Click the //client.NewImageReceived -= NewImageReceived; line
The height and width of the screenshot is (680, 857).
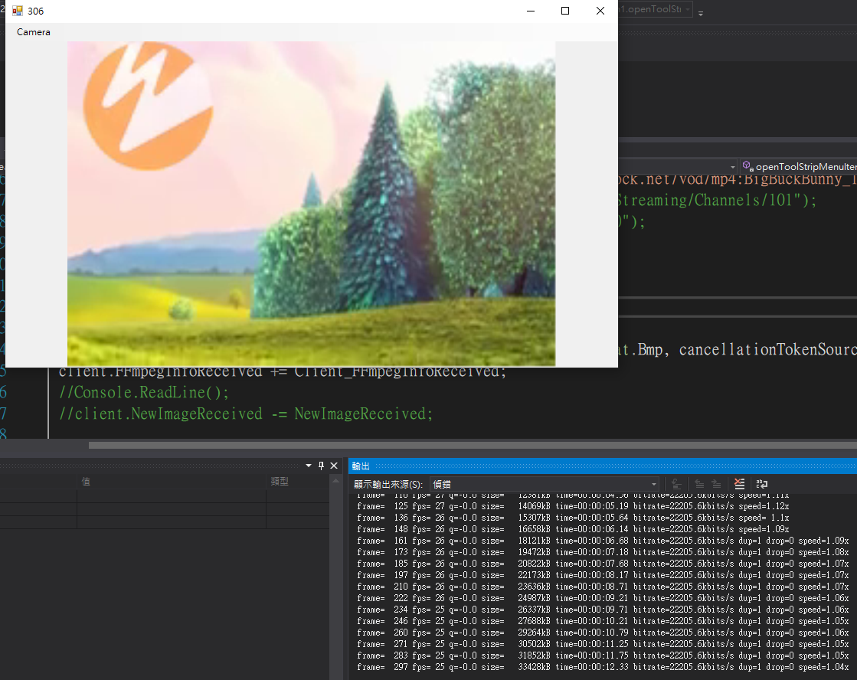[x=246, y=414]
